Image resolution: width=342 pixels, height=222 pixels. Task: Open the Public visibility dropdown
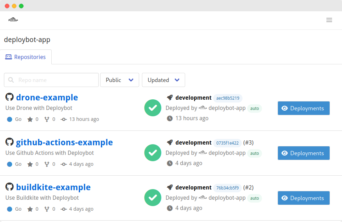pos(120,80)
